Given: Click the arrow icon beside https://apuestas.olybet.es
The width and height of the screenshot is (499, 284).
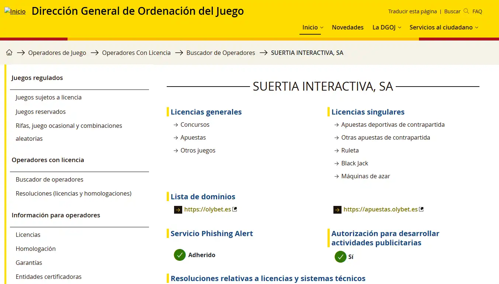Looking at the screenshot, I should 337,210.
